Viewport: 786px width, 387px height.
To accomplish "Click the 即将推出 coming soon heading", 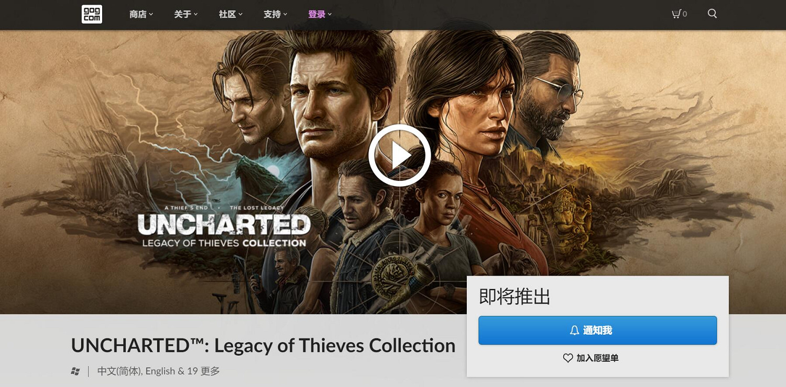I will pos(515,297).
